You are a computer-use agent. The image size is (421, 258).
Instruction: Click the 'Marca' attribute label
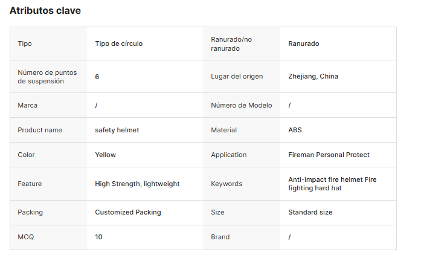pyautogui.click(x=27, y=105)
